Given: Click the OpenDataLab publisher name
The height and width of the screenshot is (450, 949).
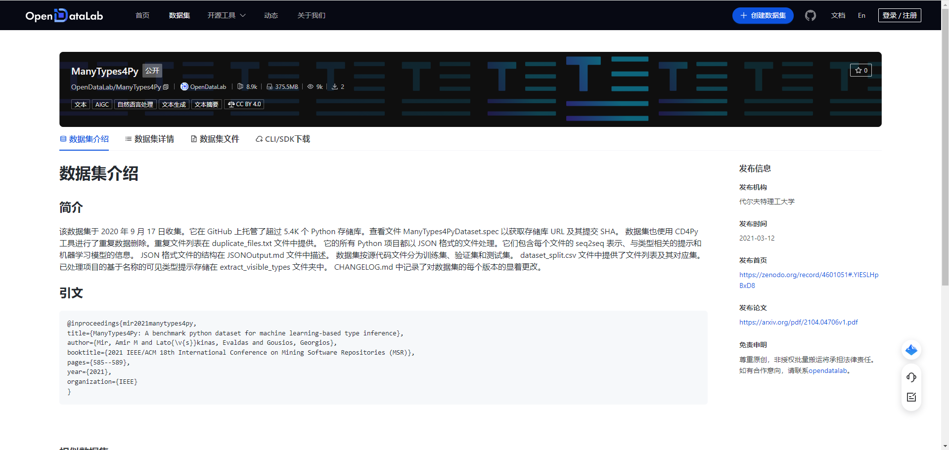Looking at the screenshot, I should 208,87.
